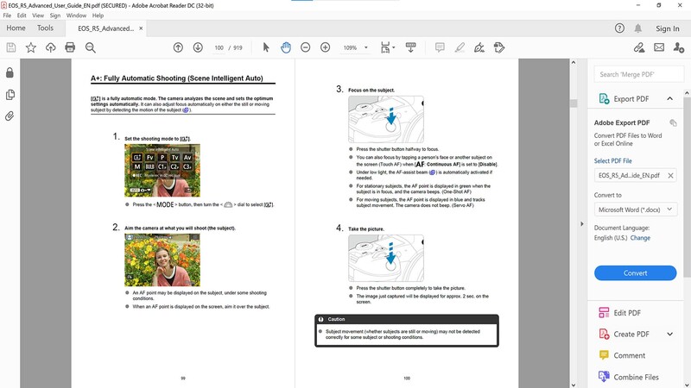Open the page thumbnails panel
Screen dimensions: 691x388
(10, 95)
